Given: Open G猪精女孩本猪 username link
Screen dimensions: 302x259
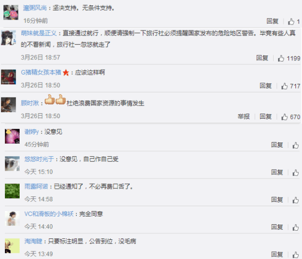Looking at the screenshot, I should point(41,72).
